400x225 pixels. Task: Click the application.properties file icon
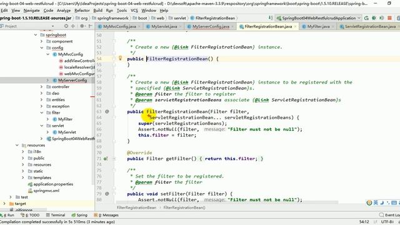(30, 184)
